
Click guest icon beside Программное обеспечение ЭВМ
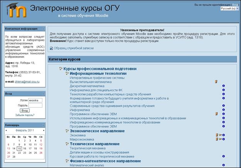tap(216, 114)
